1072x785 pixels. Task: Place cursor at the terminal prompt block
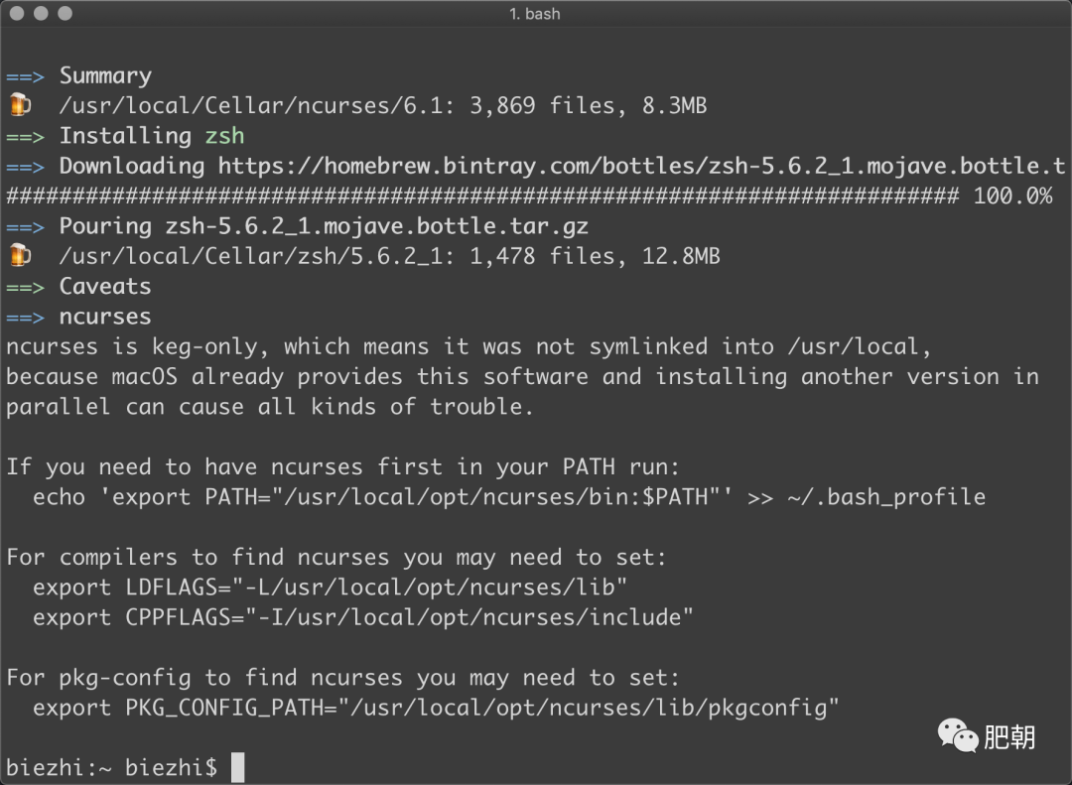click(238, 767)
